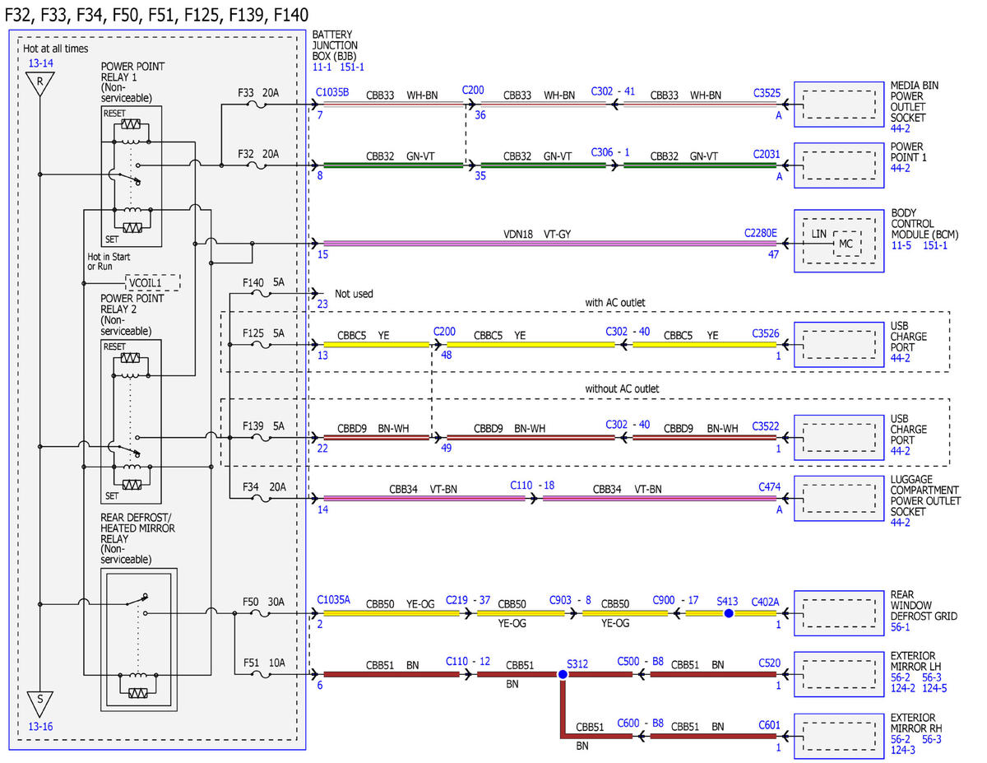
Task: Select the S triangle connector symbol
Action: (x=40, y=704)
